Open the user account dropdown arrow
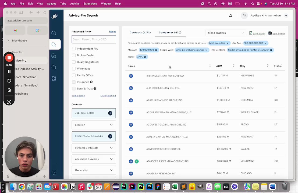 [x=286, y=16]
